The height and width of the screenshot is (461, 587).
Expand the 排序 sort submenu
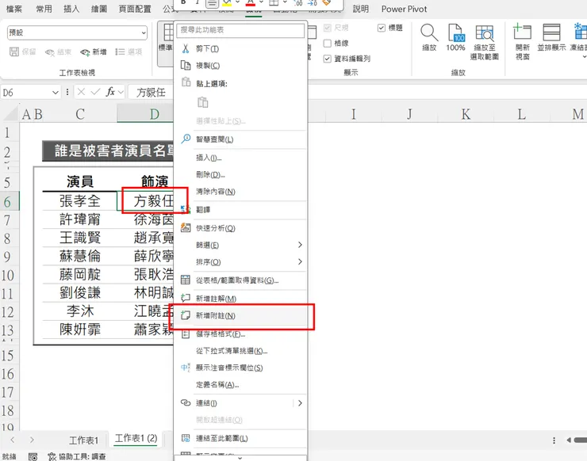300,261
